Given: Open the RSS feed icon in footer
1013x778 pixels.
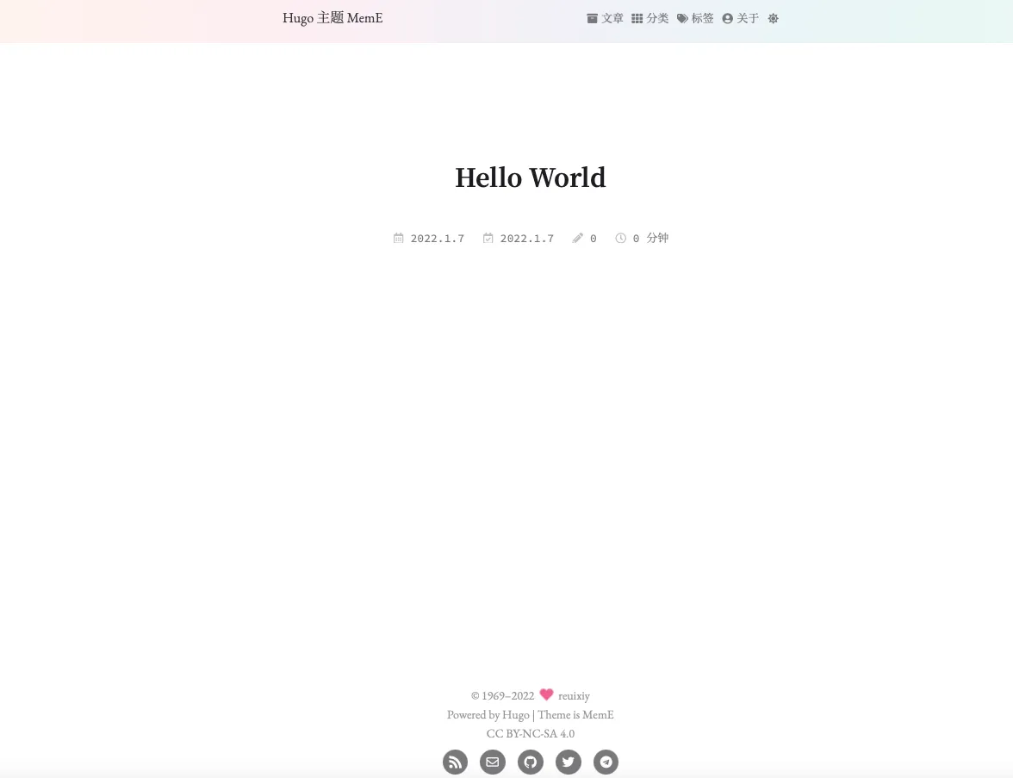Looking at the screenshot, I should coord(455,762).
